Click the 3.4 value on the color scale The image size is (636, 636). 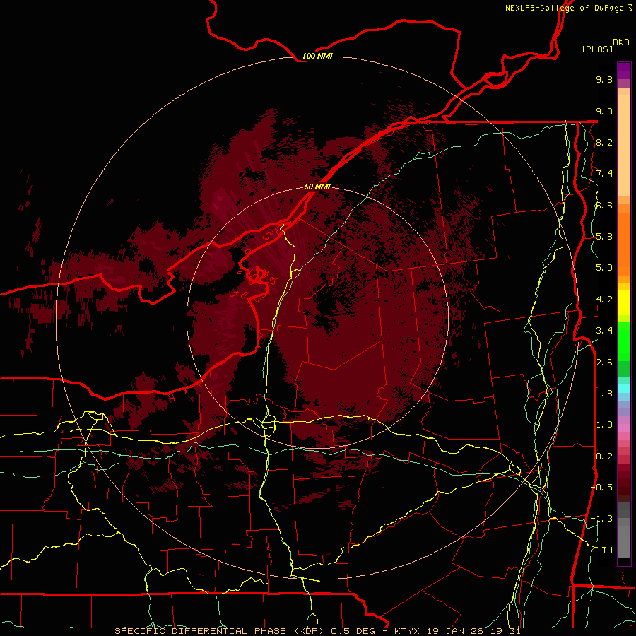[x=604, y=331]
